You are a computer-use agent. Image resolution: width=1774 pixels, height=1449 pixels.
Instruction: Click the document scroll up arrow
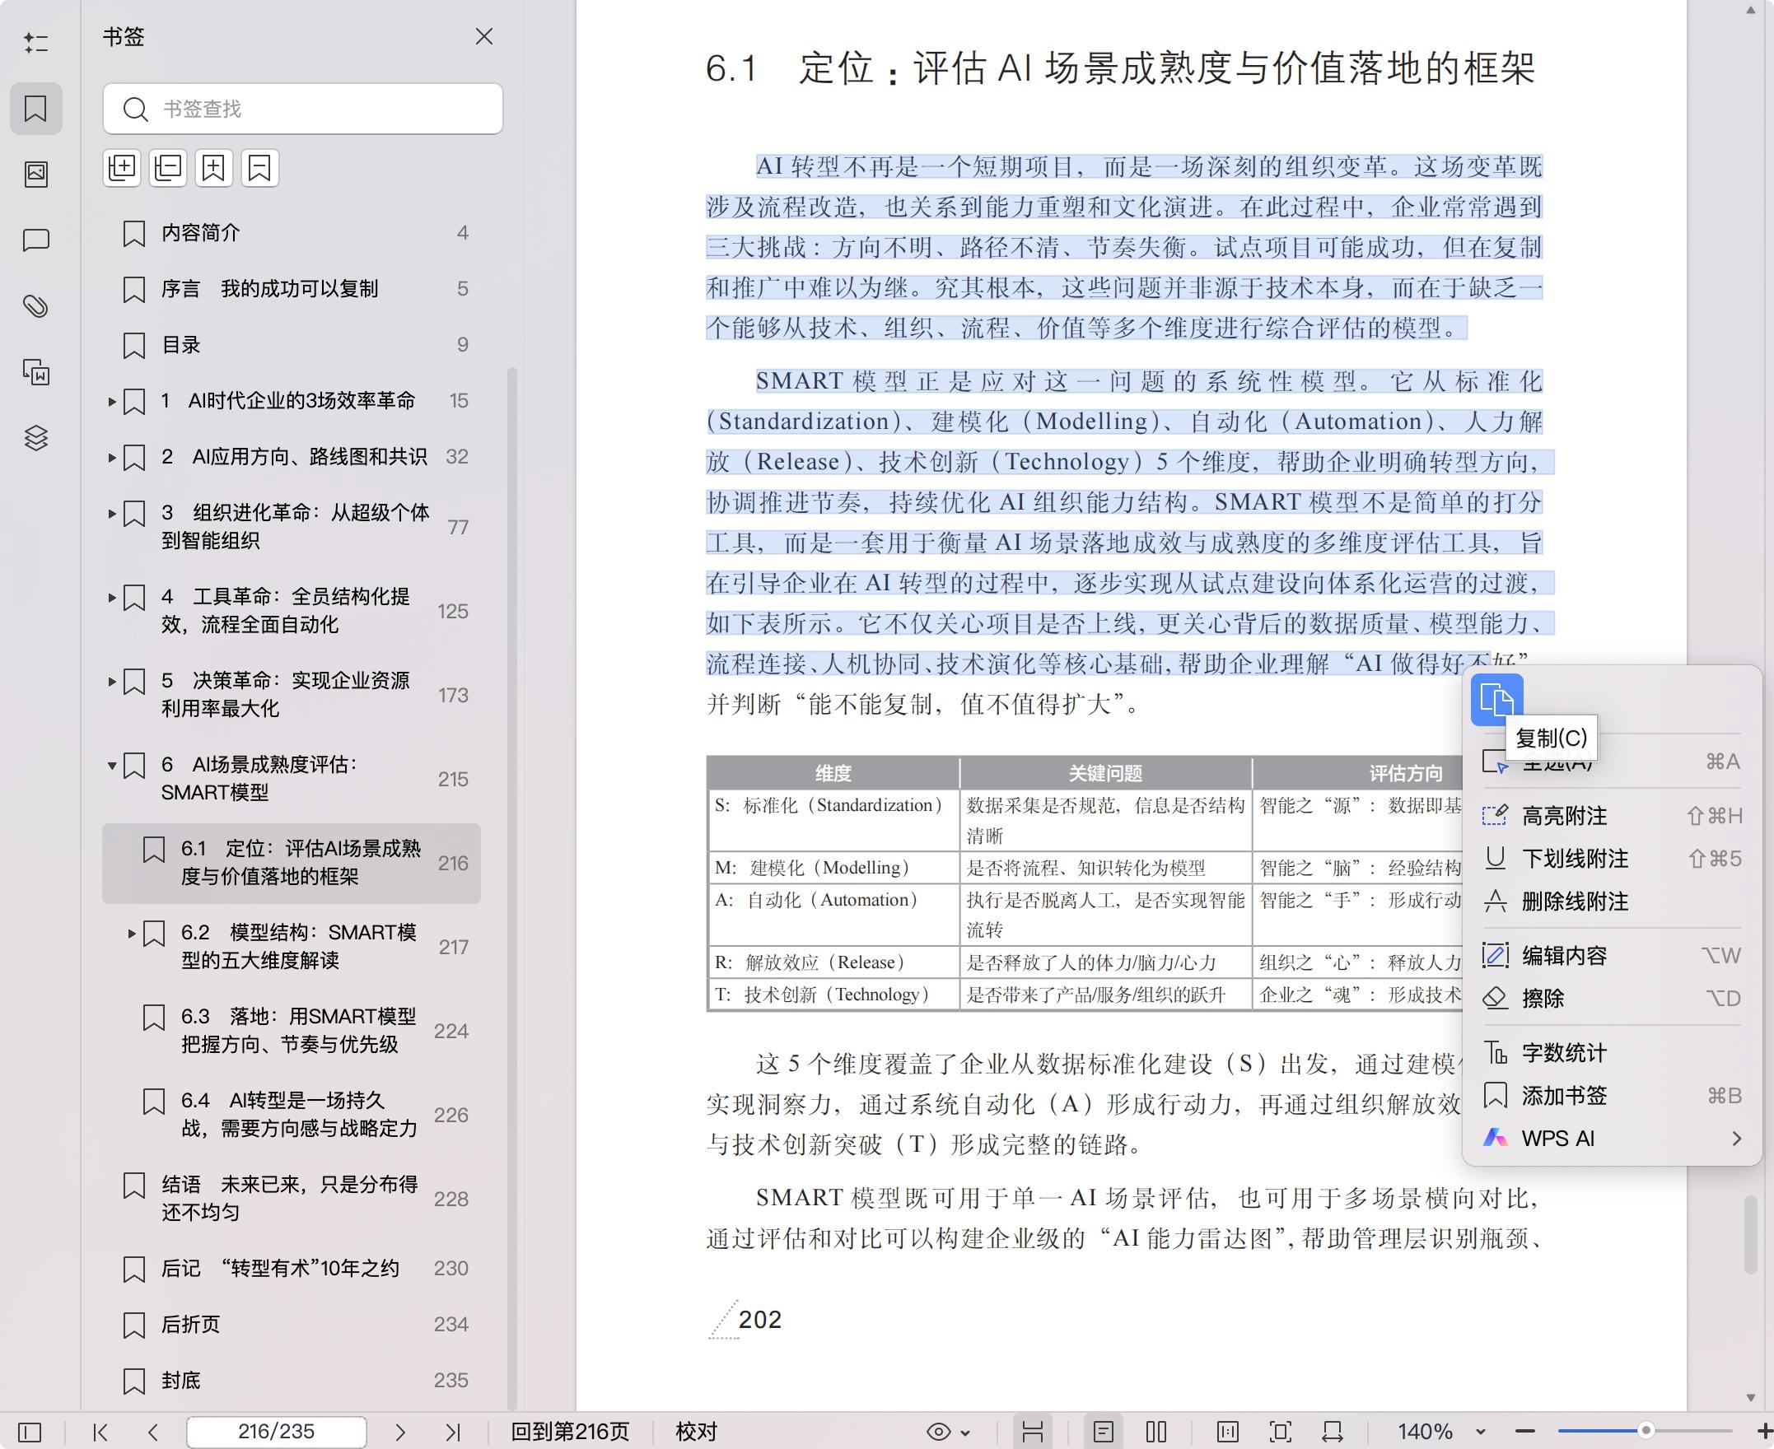click(1751, 12)
